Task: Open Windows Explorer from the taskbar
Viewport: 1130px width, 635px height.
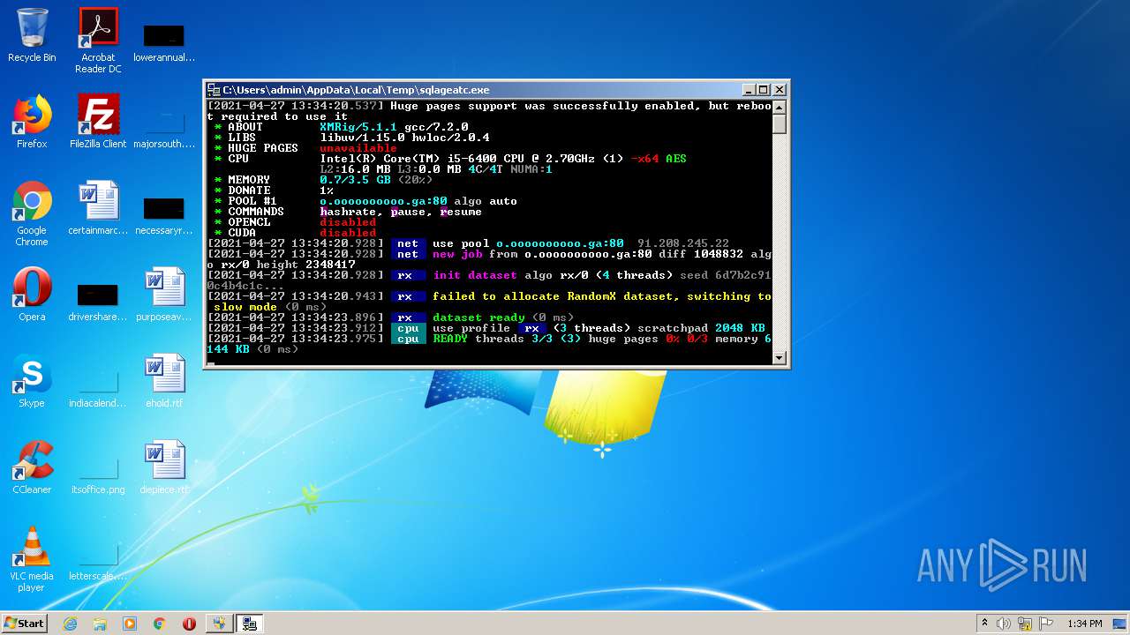Action: pos(100,624)
